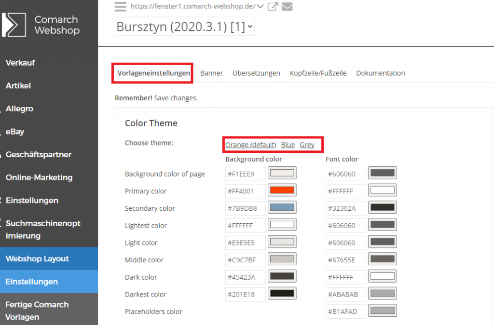Edit Primary color font hex field
Screen dimensions: 494x325
click(346, 191)
